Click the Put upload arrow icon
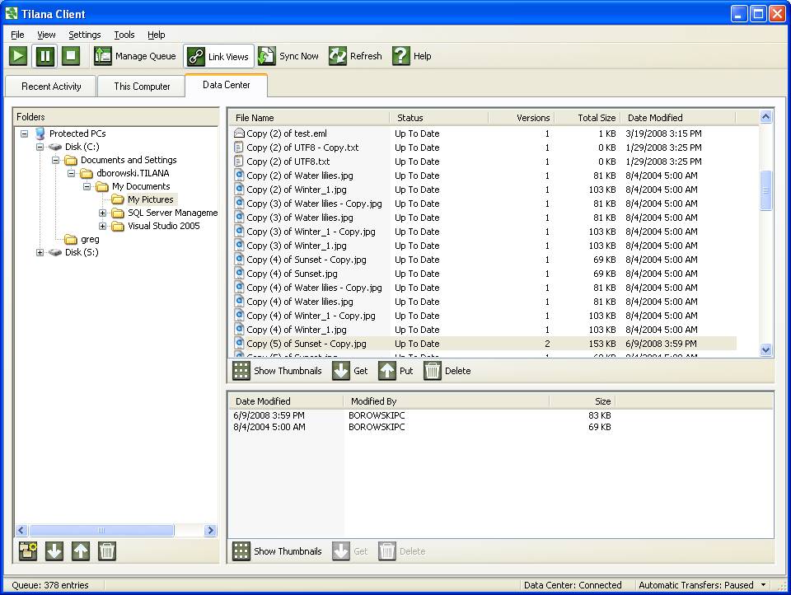This screenshot has height=595, width=791. [387, 371]
